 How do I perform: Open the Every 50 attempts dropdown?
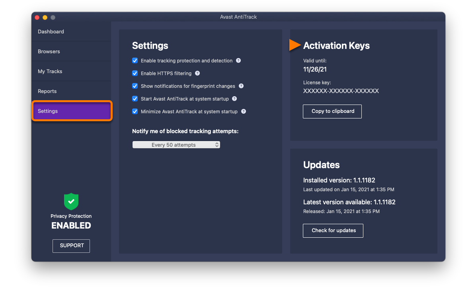176,145
